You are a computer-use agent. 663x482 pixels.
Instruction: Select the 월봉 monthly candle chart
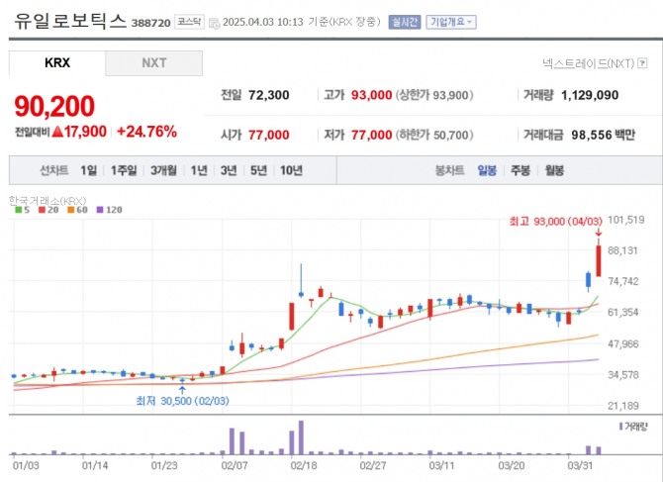554,170
